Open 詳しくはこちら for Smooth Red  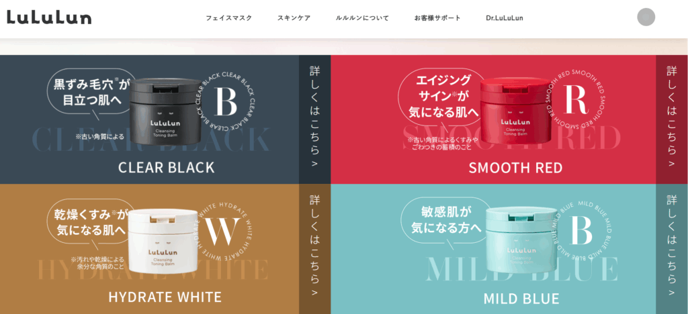tap(672, 119)
